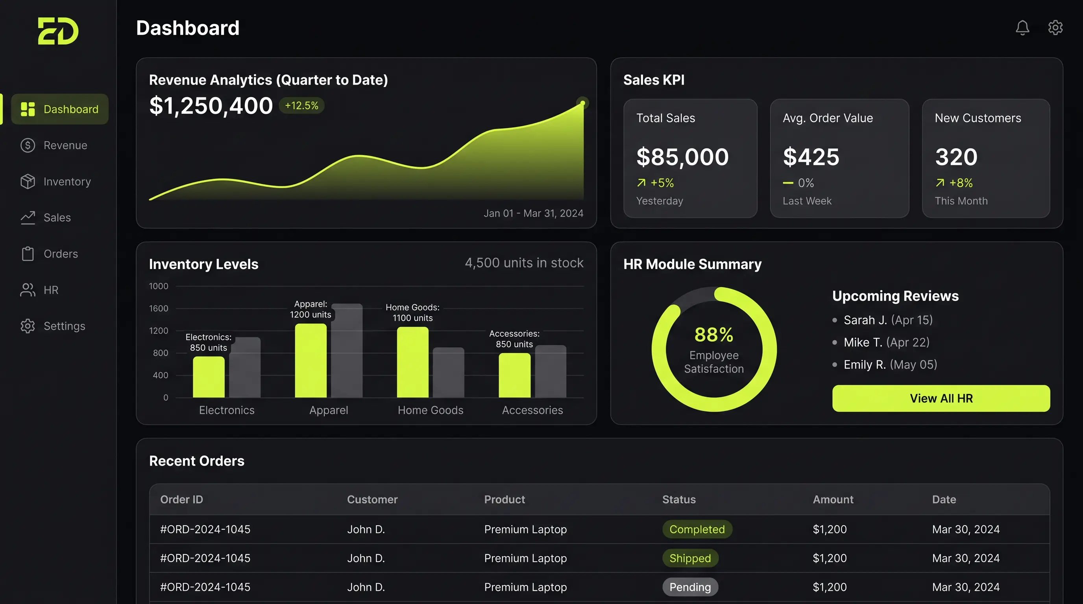The image size is (1083, 604).
Task: Click the Orders clipboard icon
Action: coord(28,254)
